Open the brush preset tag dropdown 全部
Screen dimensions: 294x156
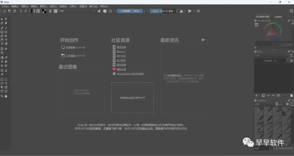[264, 104]
